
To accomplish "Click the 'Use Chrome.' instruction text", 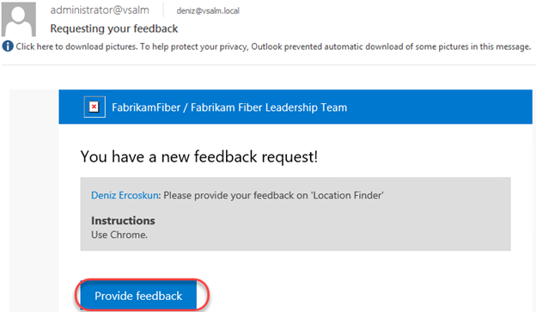I will (119, 235).
